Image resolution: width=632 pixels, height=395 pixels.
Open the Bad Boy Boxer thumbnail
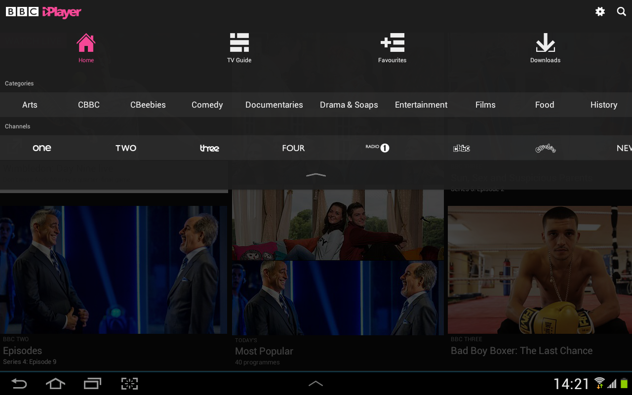(x=540, y=270)
